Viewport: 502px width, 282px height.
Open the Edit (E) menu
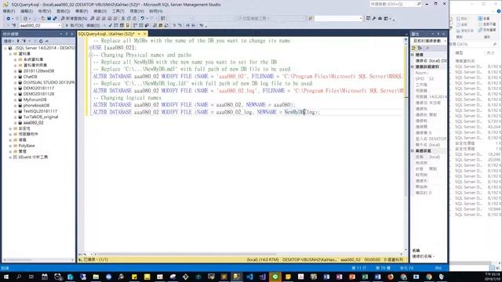(x=27, y=11)
